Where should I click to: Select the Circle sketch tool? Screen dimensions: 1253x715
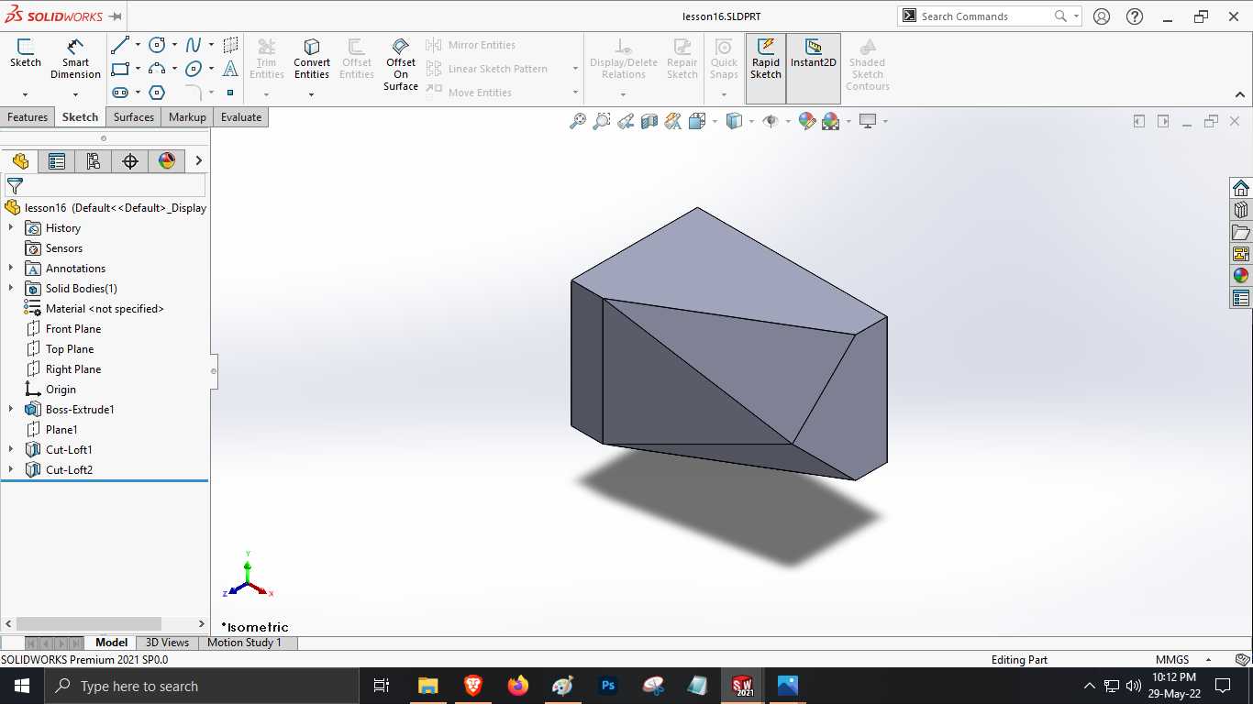tap(157, 45)
